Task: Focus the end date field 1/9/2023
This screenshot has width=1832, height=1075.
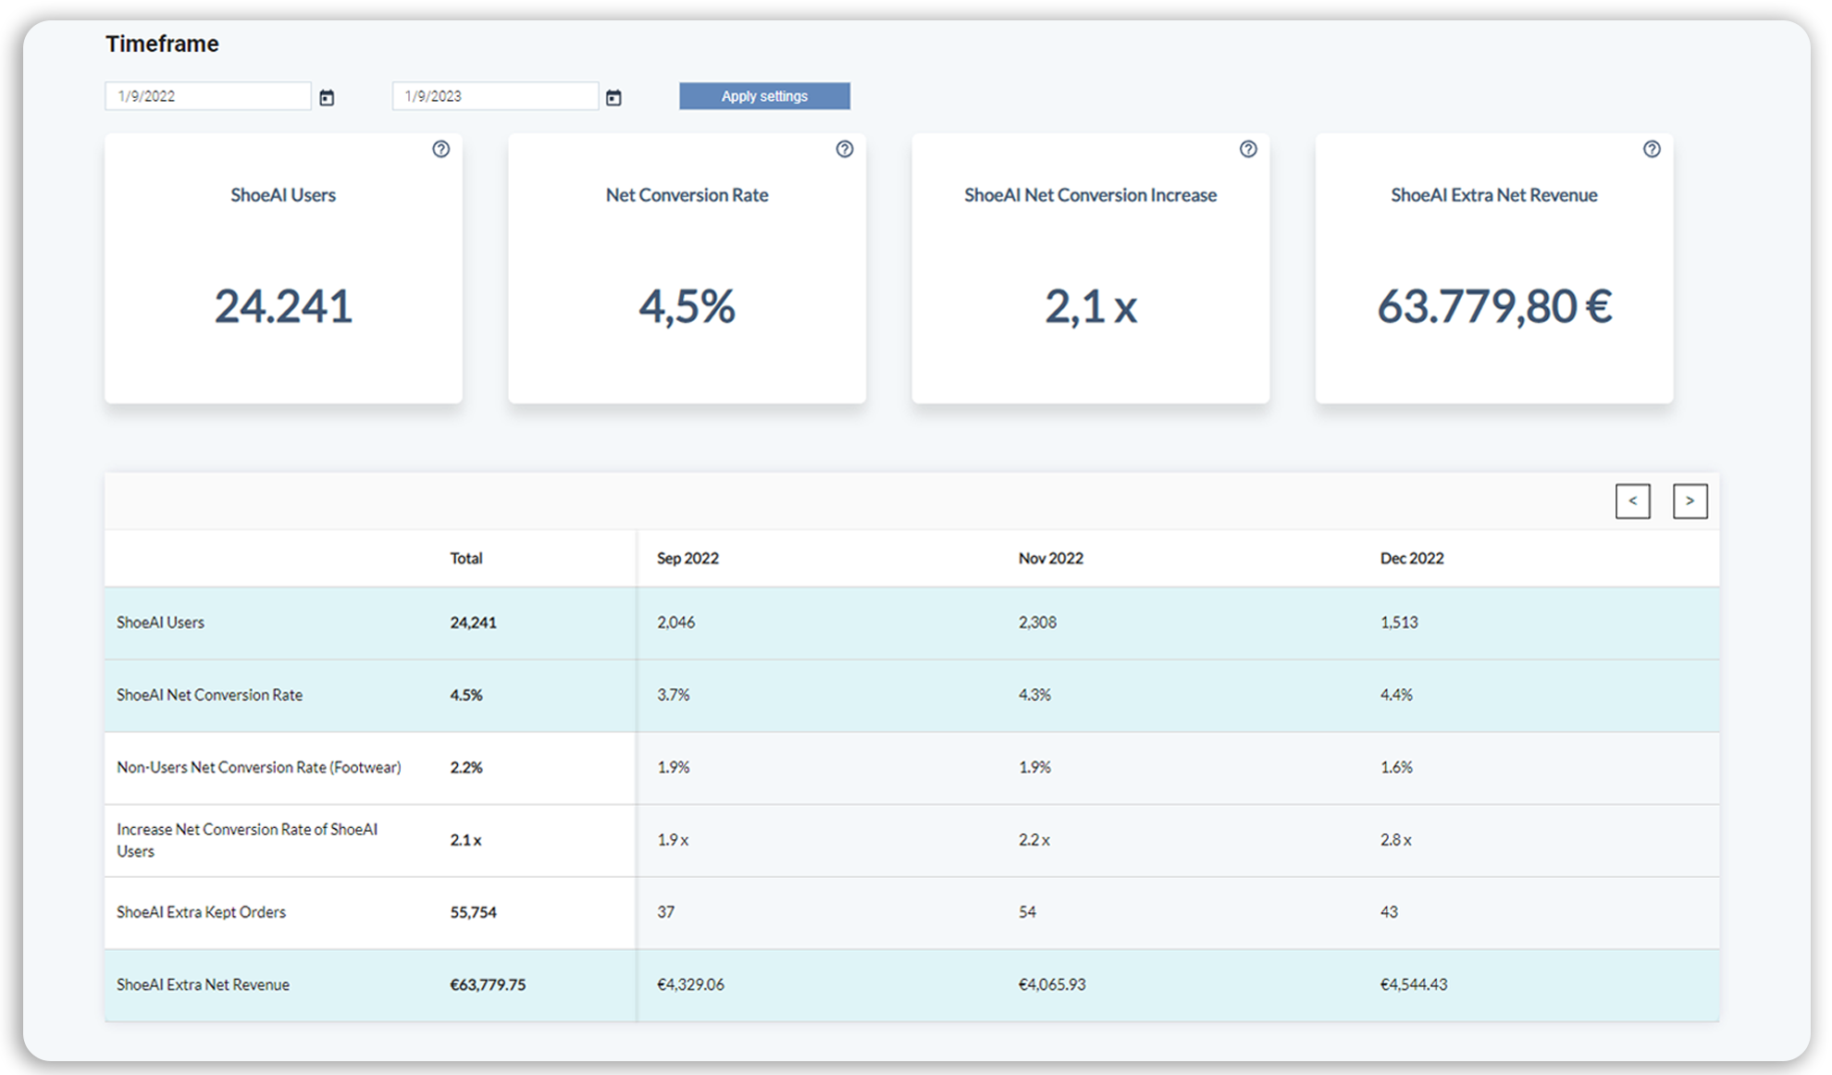Action: pos(495,96)
